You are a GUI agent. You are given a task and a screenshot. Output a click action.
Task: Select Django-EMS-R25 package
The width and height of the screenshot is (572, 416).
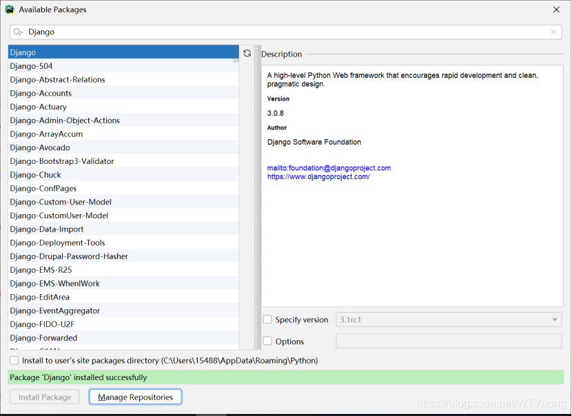pyautogui.click(x=123, y=270)
